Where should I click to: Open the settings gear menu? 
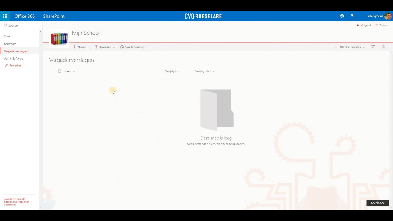click(x=342, y=16)
